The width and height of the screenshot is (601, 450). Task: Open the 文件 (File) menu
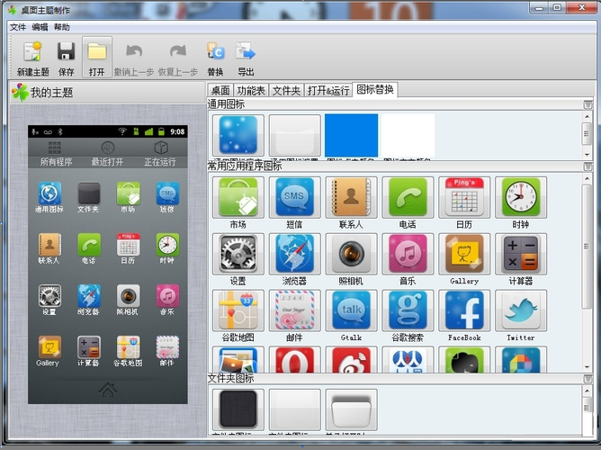pyautogui.click(x=18, y=27)
